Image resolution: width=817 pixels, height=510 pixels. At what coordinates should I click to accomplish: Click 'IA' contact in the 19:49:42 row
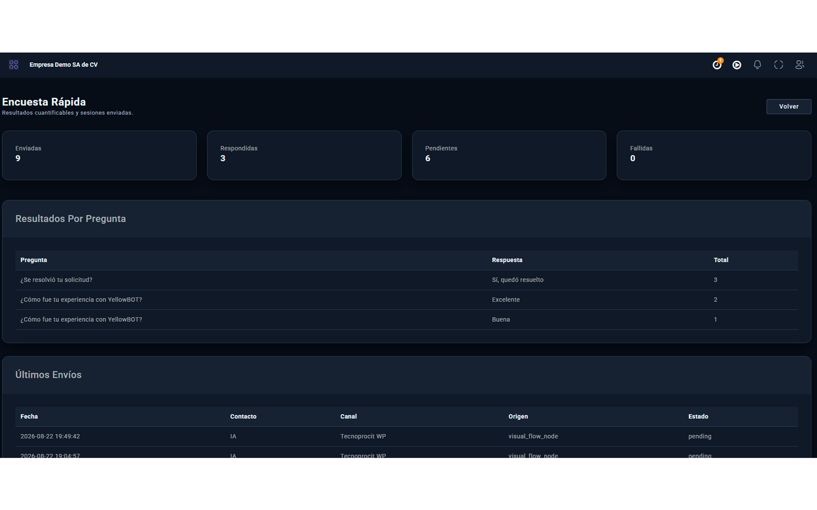pos(233,437)
